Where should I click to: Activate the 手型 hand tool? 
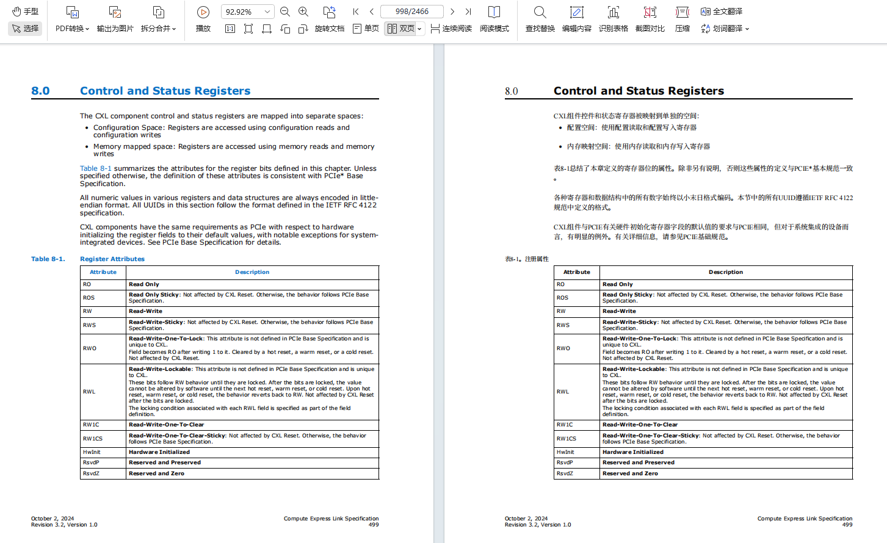25,12
